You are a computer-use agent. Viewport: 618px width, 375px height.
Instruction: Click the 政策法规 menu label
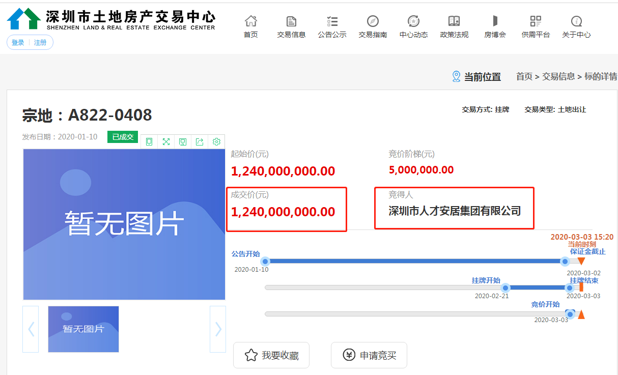click(x=454, y=35)
